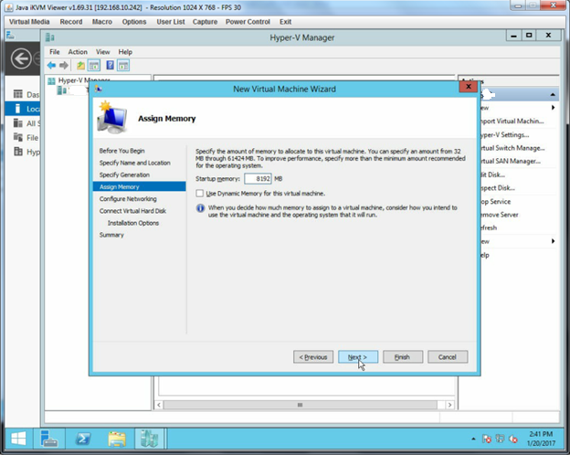
Task: Go to Installation Options wizard step
Action: pos(133,223)
